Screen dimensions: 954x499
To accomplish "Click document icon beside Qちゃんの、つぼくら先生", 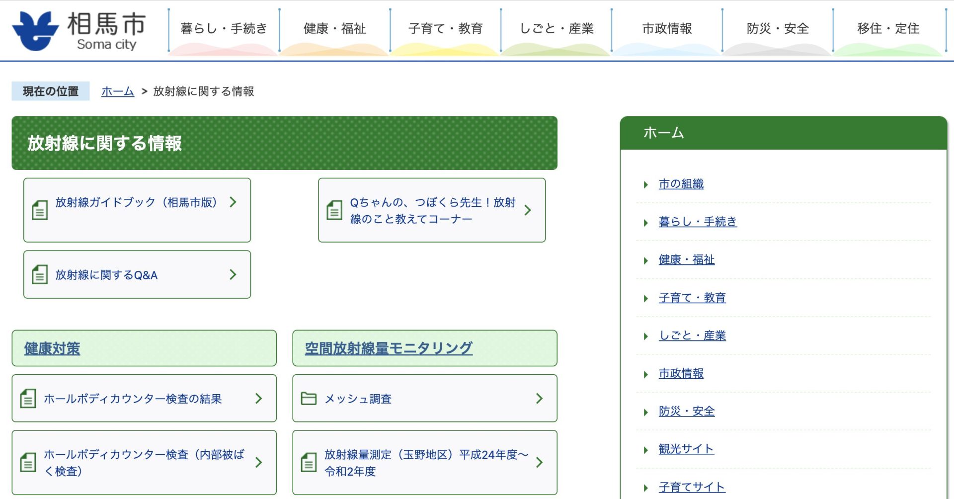I will (x=334, y=210).
